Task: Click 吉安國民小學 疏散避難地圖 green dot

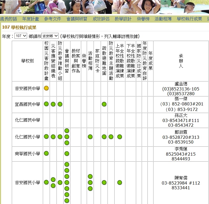Action: [104, 182]
